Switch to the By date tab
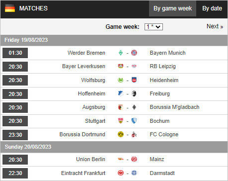 [x=212, y=8]
